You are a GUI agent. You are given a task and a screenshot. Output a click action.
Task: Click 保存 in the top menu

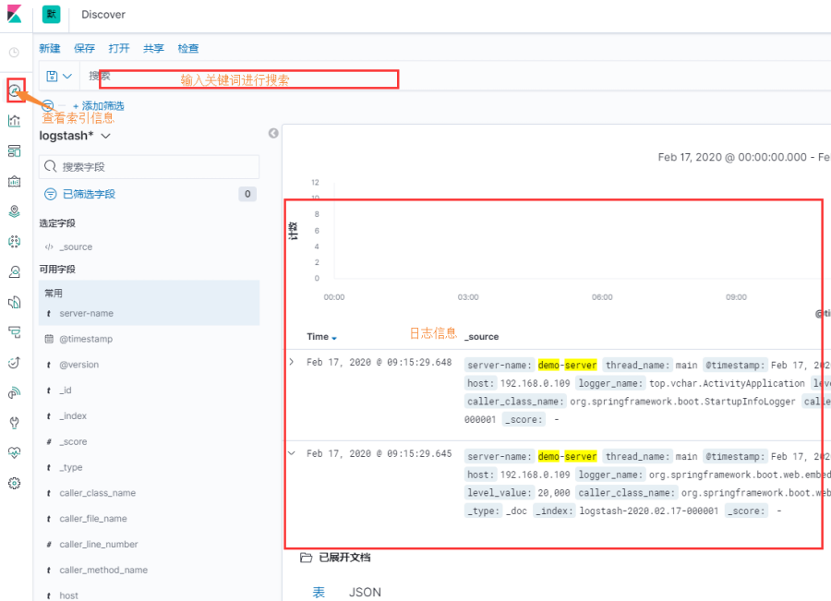pos(84,48)
